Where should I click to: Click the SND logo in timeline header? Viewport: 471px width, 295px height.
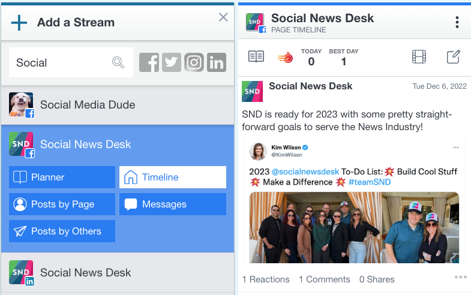tap(255, 22)
